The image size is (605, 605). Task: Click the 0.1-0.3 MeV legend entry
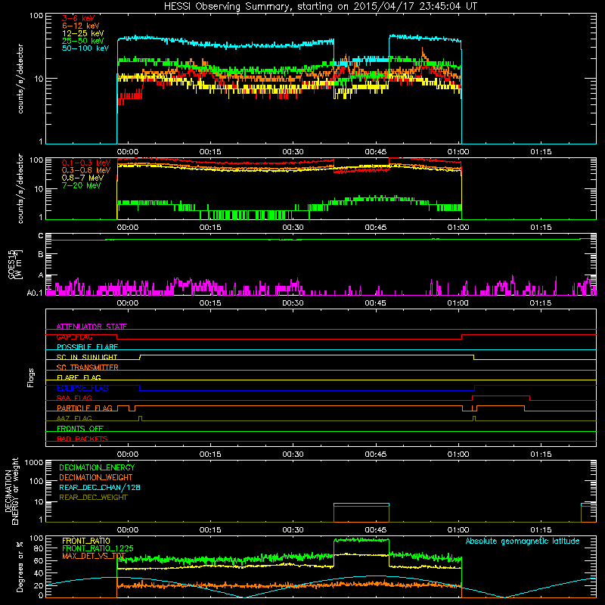(86, 163)
